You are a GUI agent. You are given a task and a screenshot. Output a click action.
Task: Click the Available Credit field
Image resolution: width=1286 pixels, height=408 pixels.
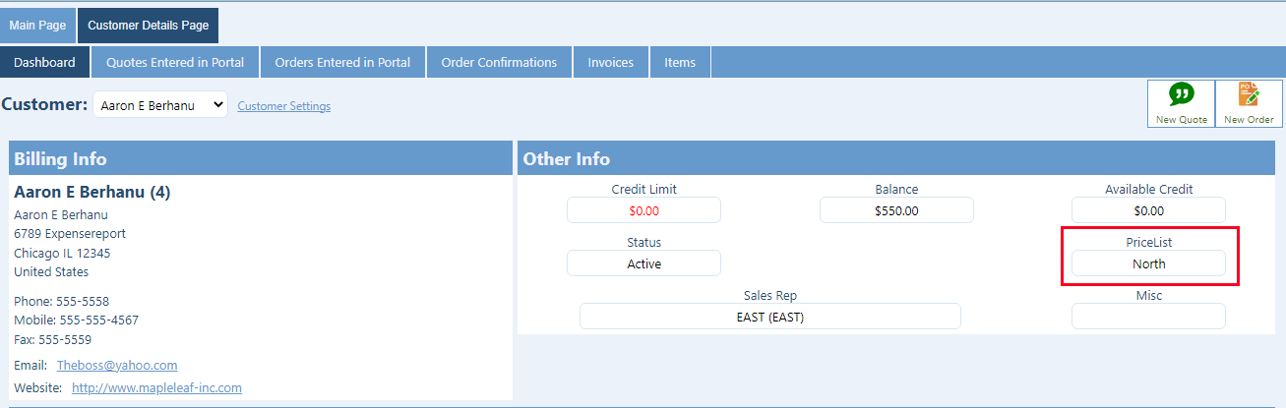1148,210
